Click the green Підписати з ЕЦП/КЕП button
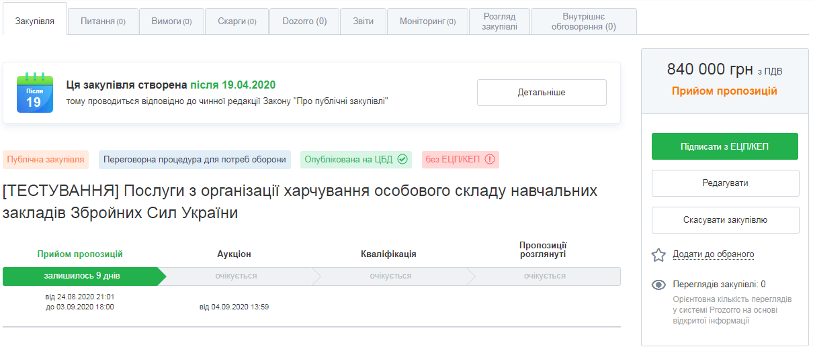The image size is (813, 351). [725, 146]
